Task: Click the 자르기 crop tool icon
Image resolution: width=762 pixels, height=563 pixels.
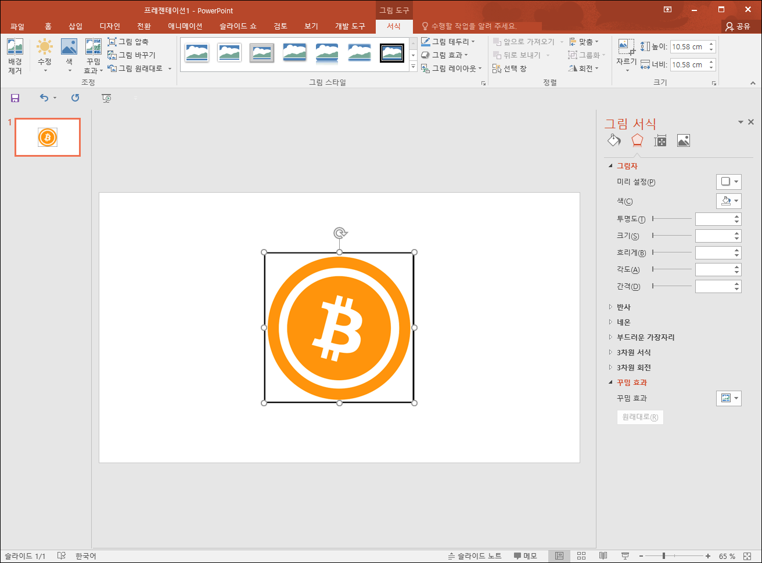Action: [x=626, y=46]
